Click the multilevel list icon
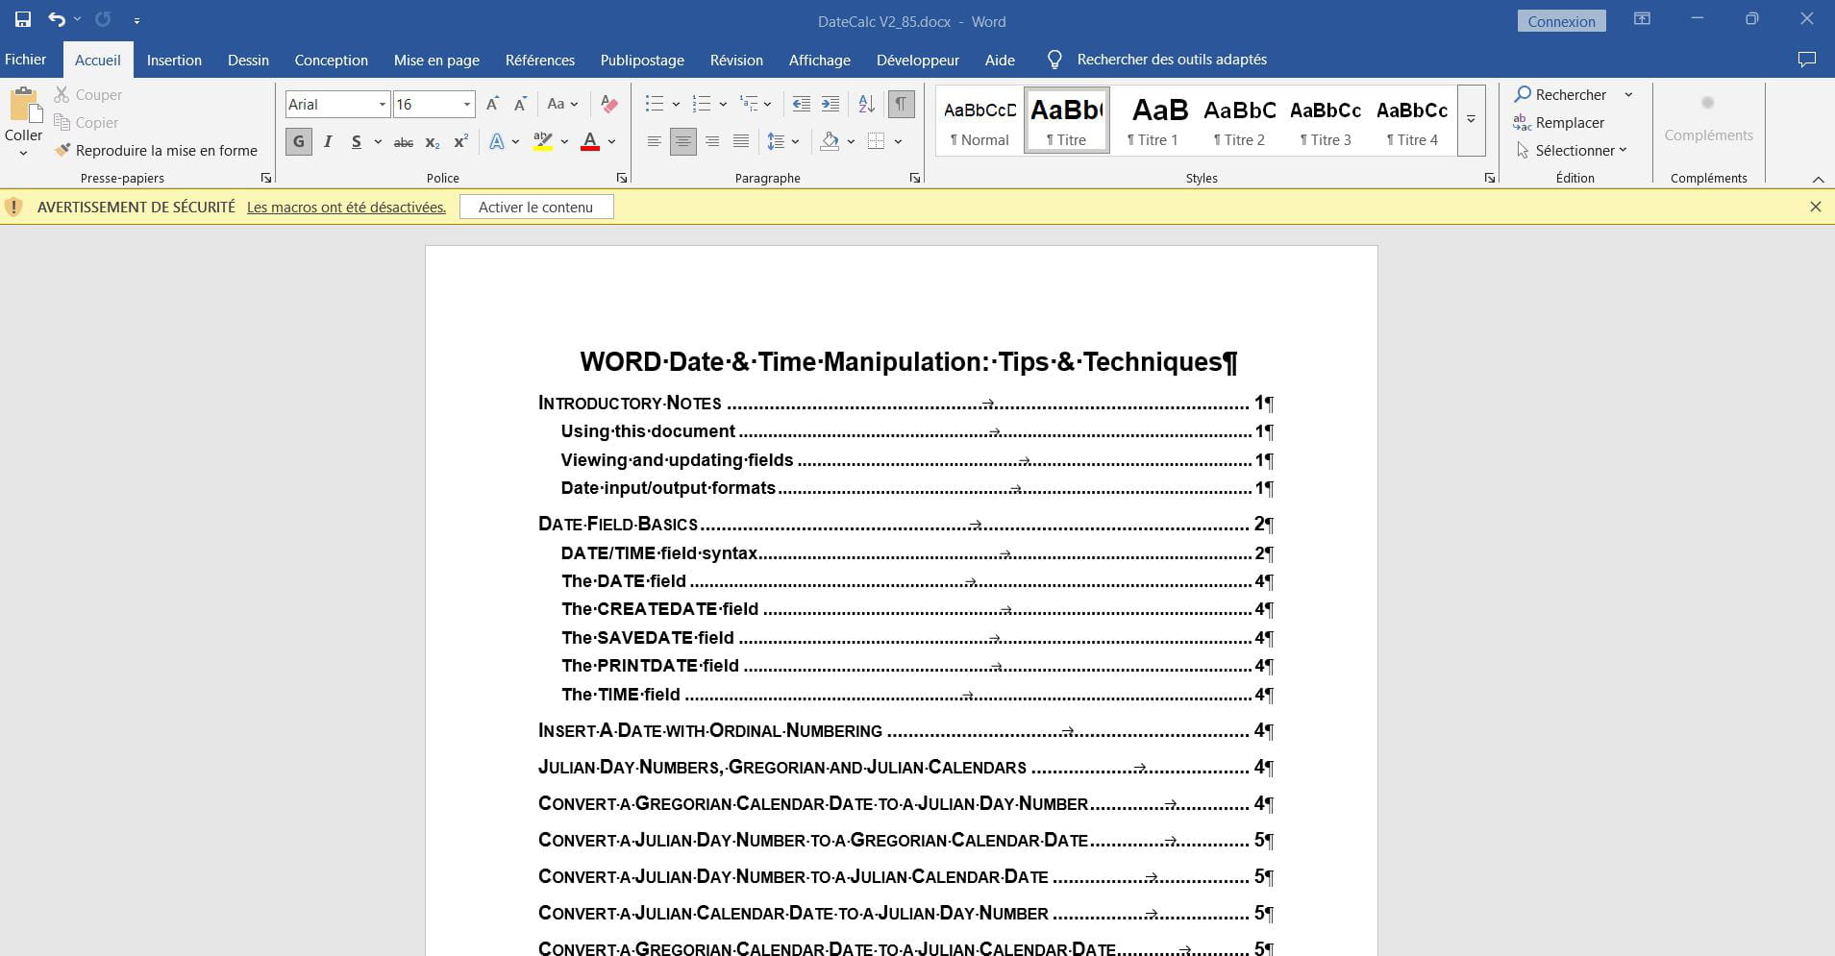The height and width of the screenshot is (956, 1835). (x=749, y=104)
